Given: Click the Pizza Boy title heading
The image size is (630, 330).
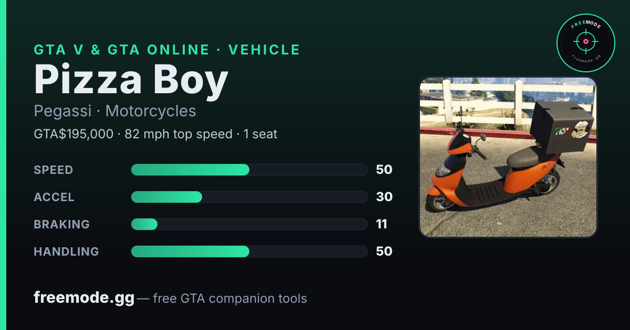Looking at the screenshot, I should click(131, 80).
